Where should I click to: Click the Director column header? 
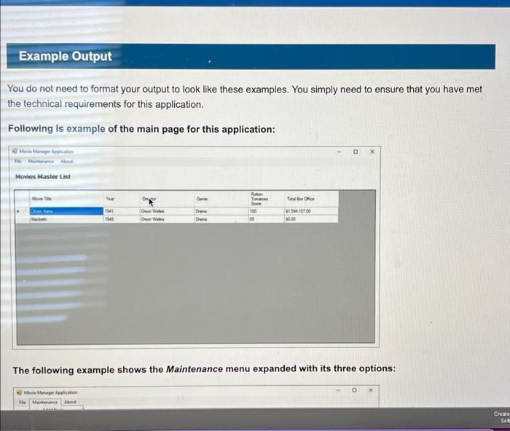tap(167, 199)
